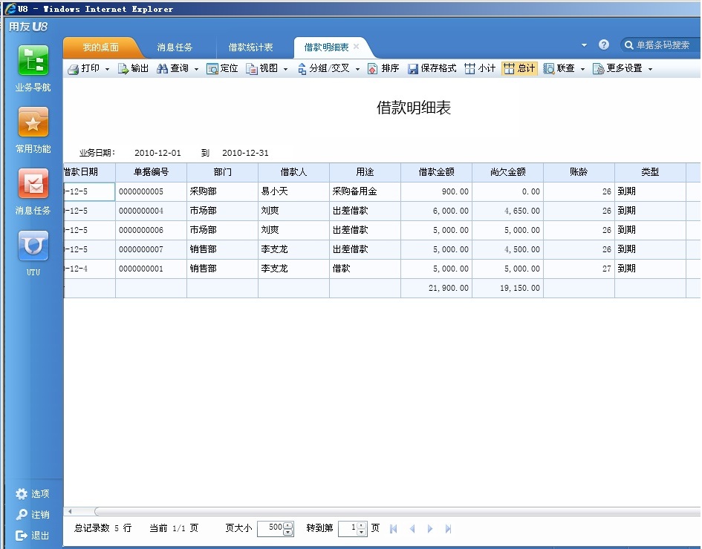Open help question mark icon

pos(603,45)
